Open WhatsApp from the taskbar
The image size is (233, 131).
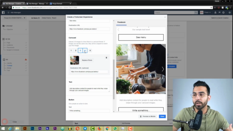tap(115, 128)
